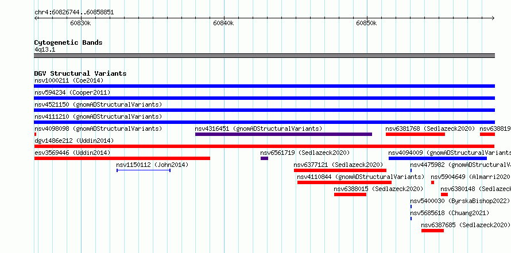Select the red esv3569446 variant bar
Viewport: 511px width, 253px height.
pos(122,158)
